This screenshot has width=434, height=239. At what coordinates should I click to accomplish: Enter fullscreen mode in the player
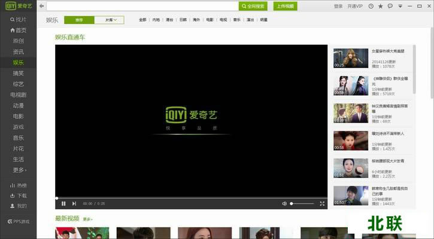[x=322, y=203]
